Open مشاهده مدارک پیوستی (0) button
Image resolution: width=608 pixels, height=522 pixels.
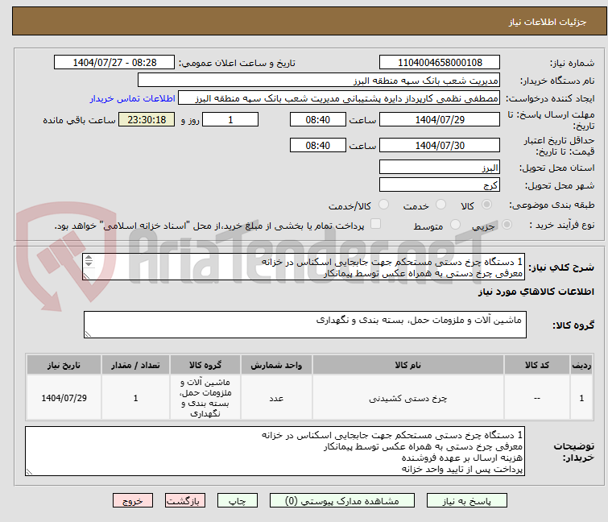tap(342, 501)
